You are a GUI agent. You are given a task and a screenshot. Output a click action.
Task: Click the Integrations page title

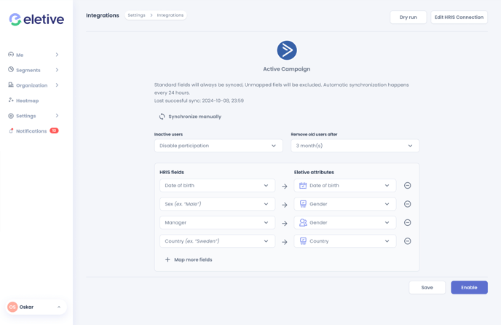pos(103,15)
